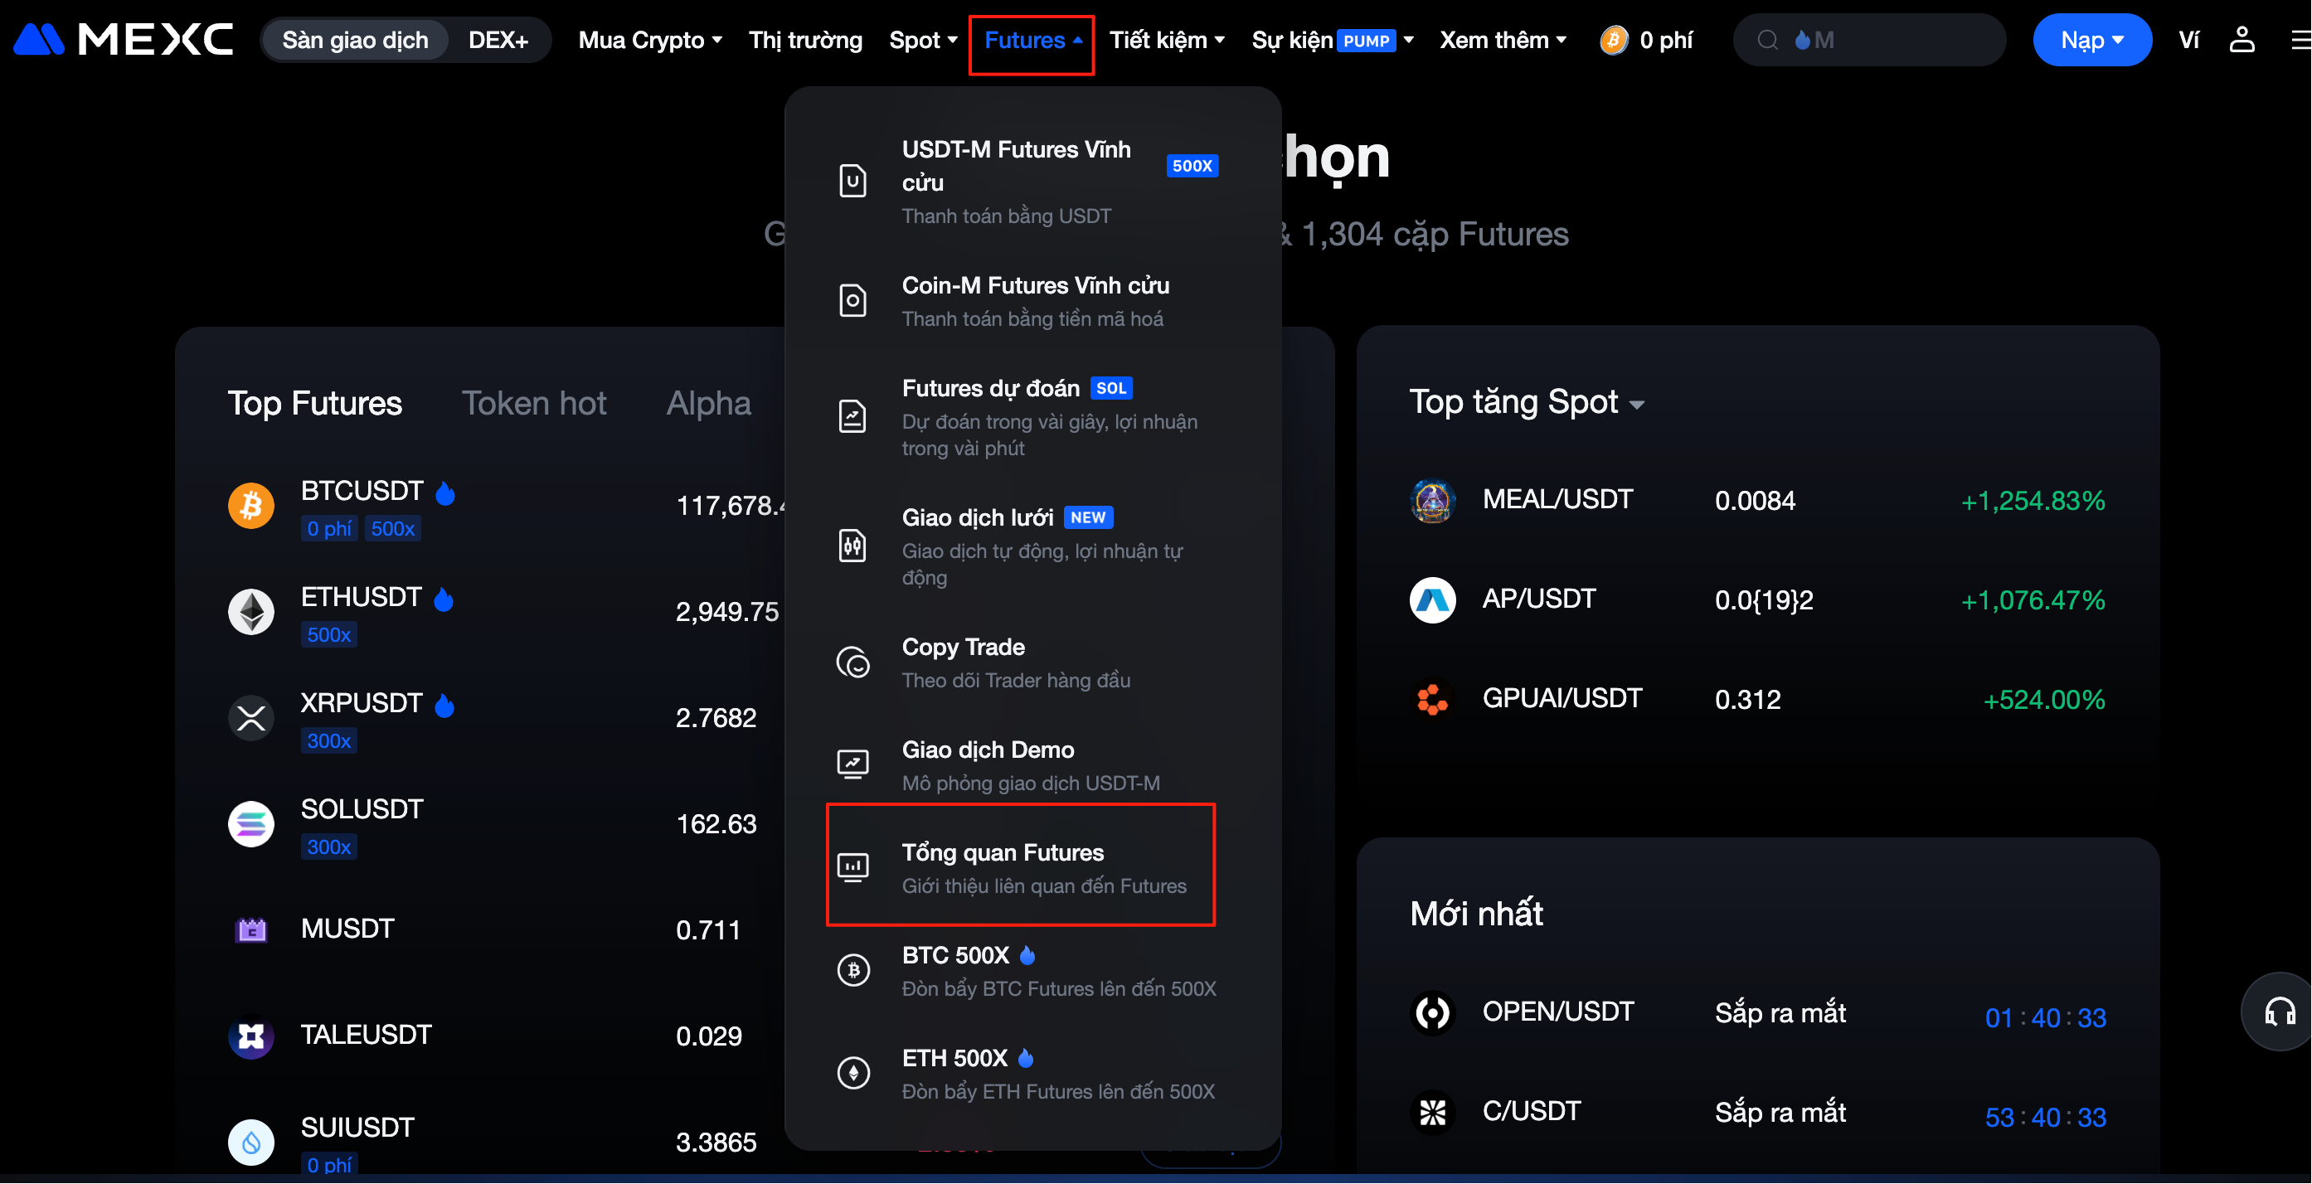
Task: Switch to DEX+ mode
Action: (498, 41)
